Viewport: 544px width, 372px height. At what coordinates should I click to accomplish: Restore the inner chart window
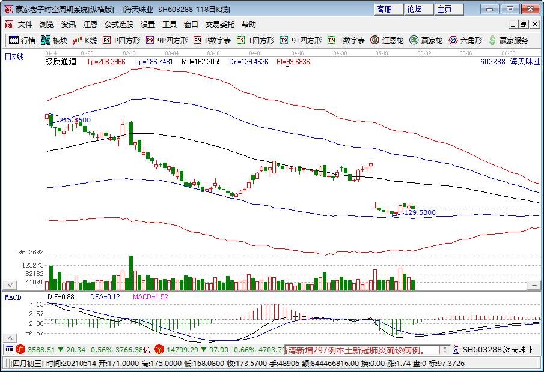[x=524, y=25]
